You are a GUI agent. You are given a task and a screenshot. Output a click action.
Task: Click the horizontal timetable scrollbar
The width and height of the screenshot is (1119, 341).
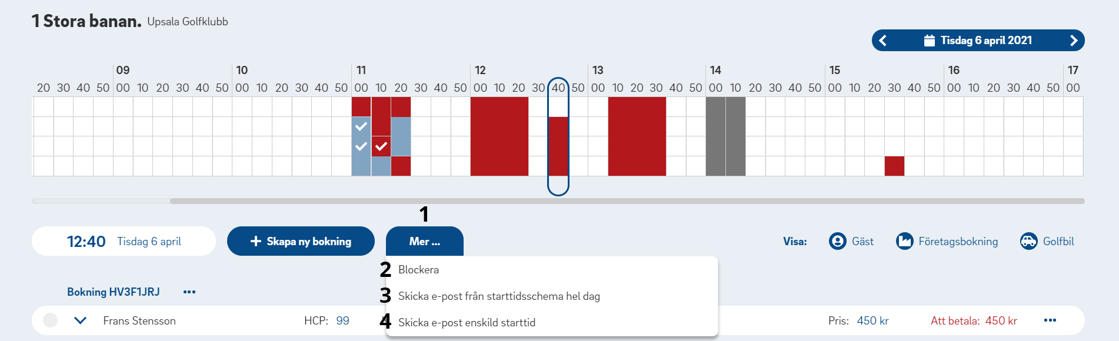pyautogui.click(x=627, y=201)
